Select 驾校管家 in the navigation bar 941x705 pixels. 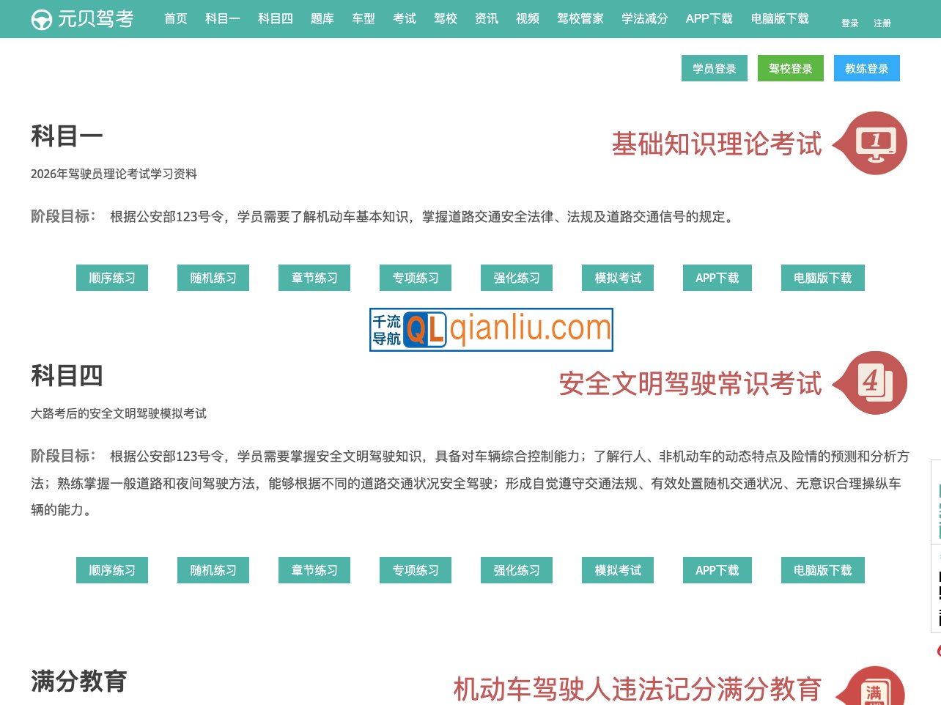click(580, 19)
